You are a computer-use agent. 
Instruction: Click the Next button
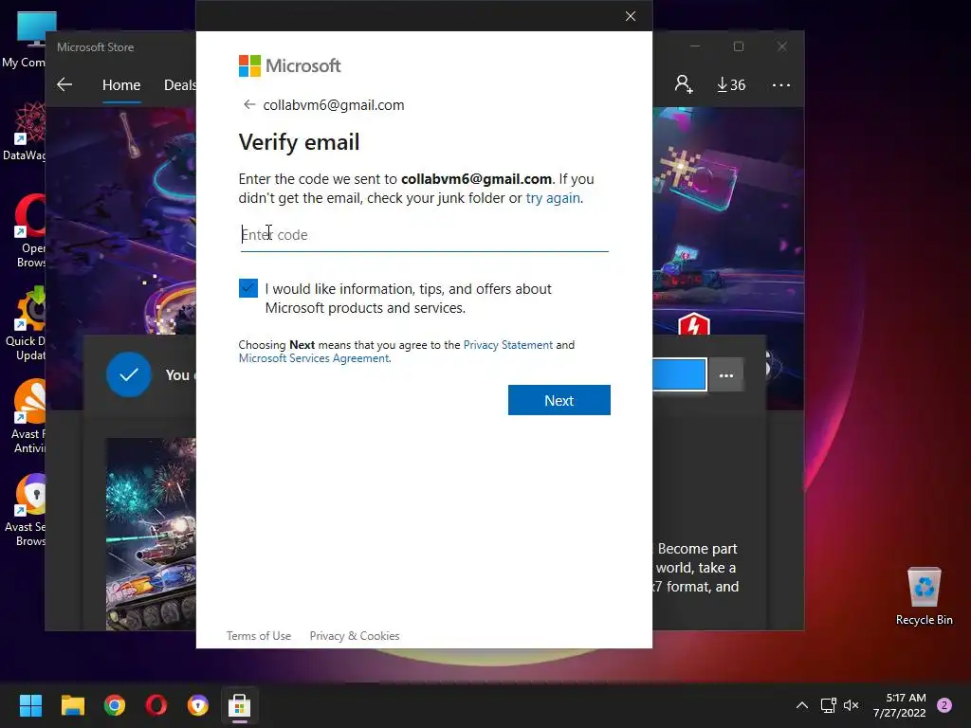pyautogui.click(x=559, y=401)
